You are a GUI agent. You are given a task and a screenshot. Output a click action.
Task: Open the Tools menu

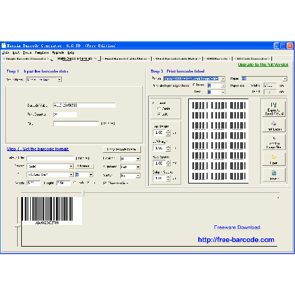[x=27, y=53]
